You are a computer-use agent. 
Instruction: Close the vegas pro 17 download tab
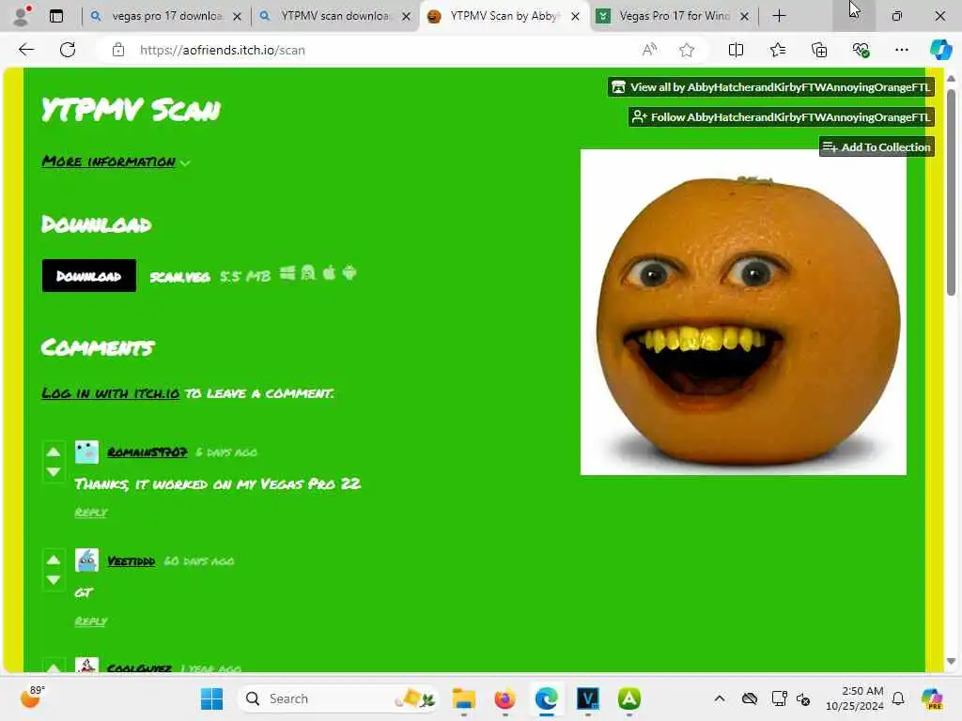tap(237, 17)
